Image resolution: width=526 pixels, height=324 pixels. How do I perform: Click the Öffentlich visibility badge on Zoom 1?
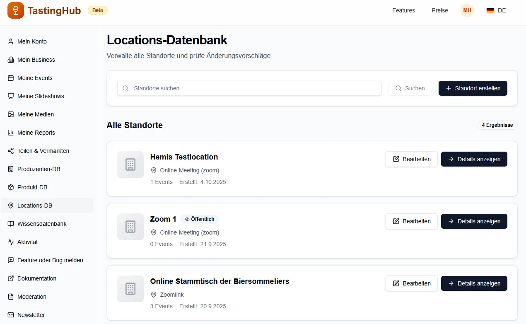point(200,219)
